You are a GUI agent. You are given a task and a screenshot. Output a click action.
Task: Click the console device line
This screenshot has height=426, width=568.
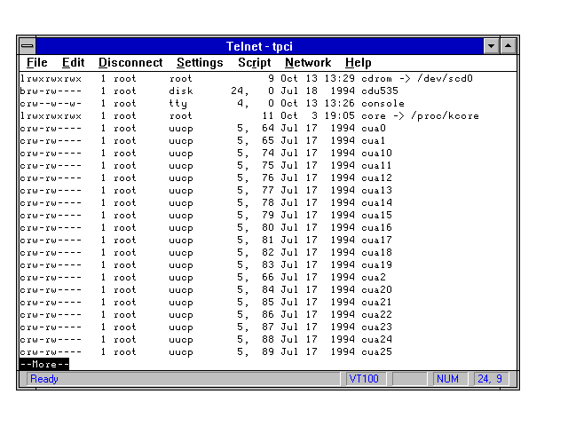click(383, 103)
